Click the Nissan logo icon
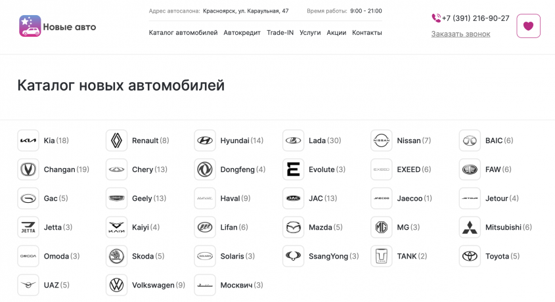Screen dimensions: 555x302 [382, 140]
